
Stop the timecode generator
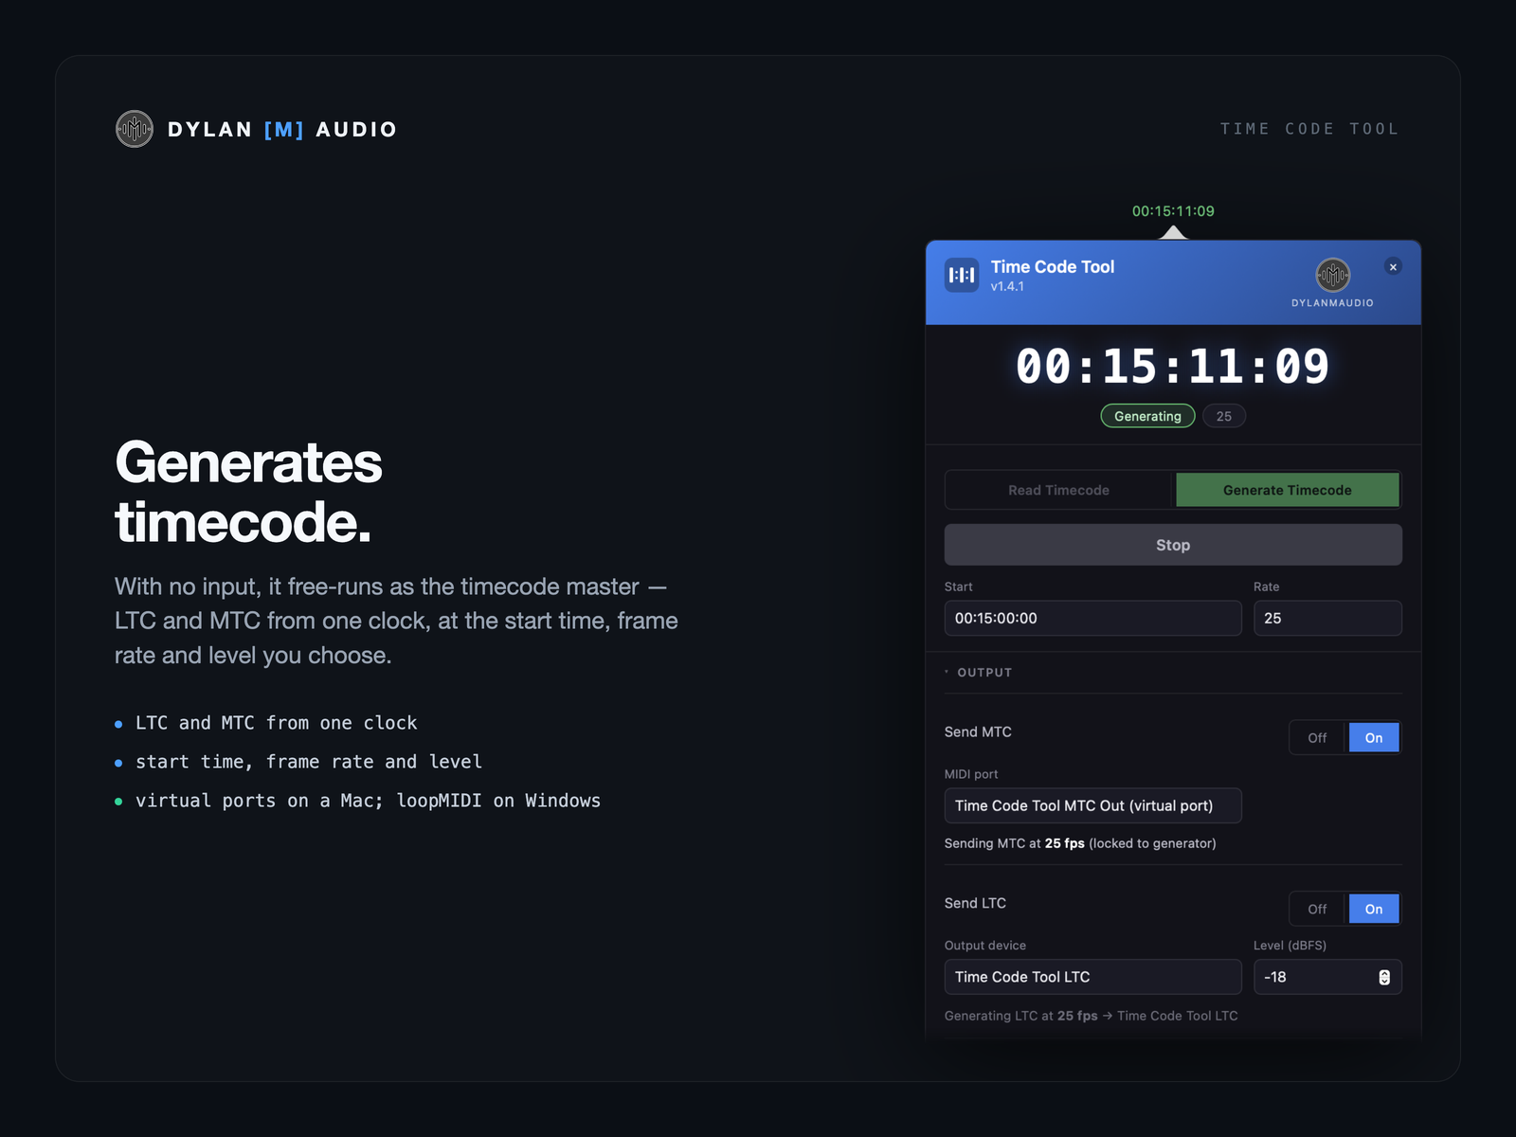pos(1173,545)
